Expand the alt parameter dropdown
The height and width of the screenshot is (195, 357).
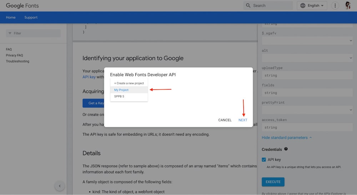tap(307, 58)
